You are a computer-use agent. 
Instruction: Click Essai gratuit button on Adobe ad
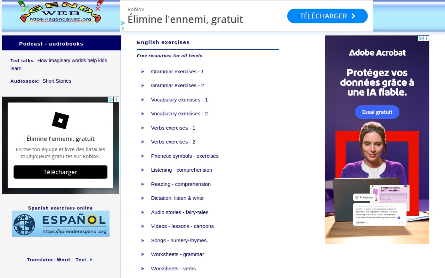click(377, 112)
